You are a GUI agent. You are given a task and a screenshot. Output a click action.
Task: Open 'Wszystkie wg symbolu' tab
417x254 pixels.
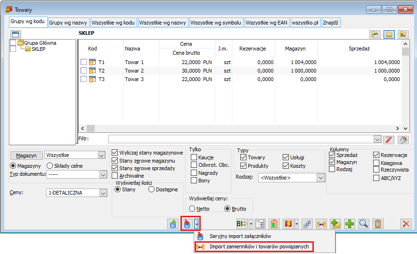pyautogui.click(x=216, y=23)
